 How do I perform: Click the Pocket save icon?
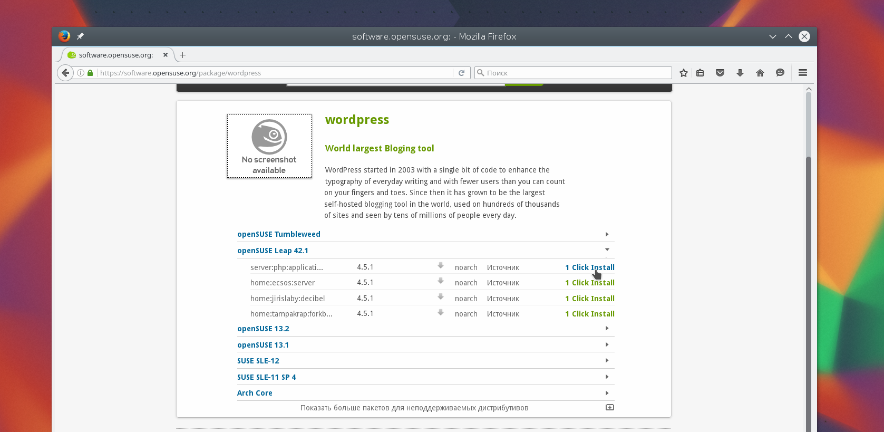(x=720, y=73)
